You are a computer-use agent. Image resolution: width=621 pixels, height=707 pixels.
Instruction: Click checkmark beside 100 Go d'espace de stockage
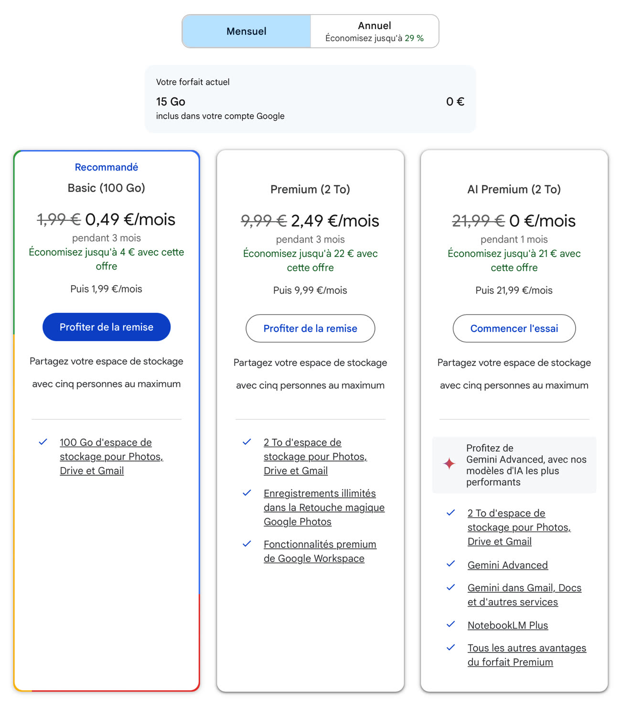tap(43, 442)
